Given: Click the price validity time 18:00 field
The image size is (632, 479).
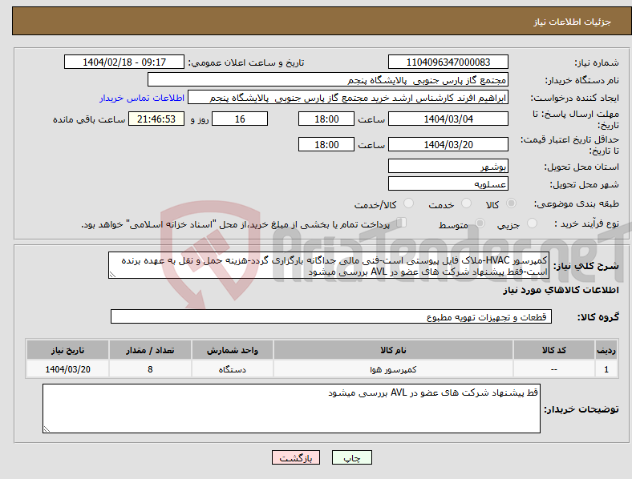Looking at the screenshot, I should pyautogui.click(x=326, y=144).
